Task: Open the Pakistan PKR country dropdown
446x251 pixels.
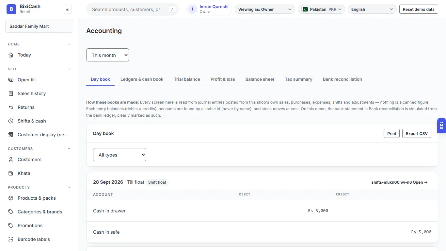Action: (322, 9)
